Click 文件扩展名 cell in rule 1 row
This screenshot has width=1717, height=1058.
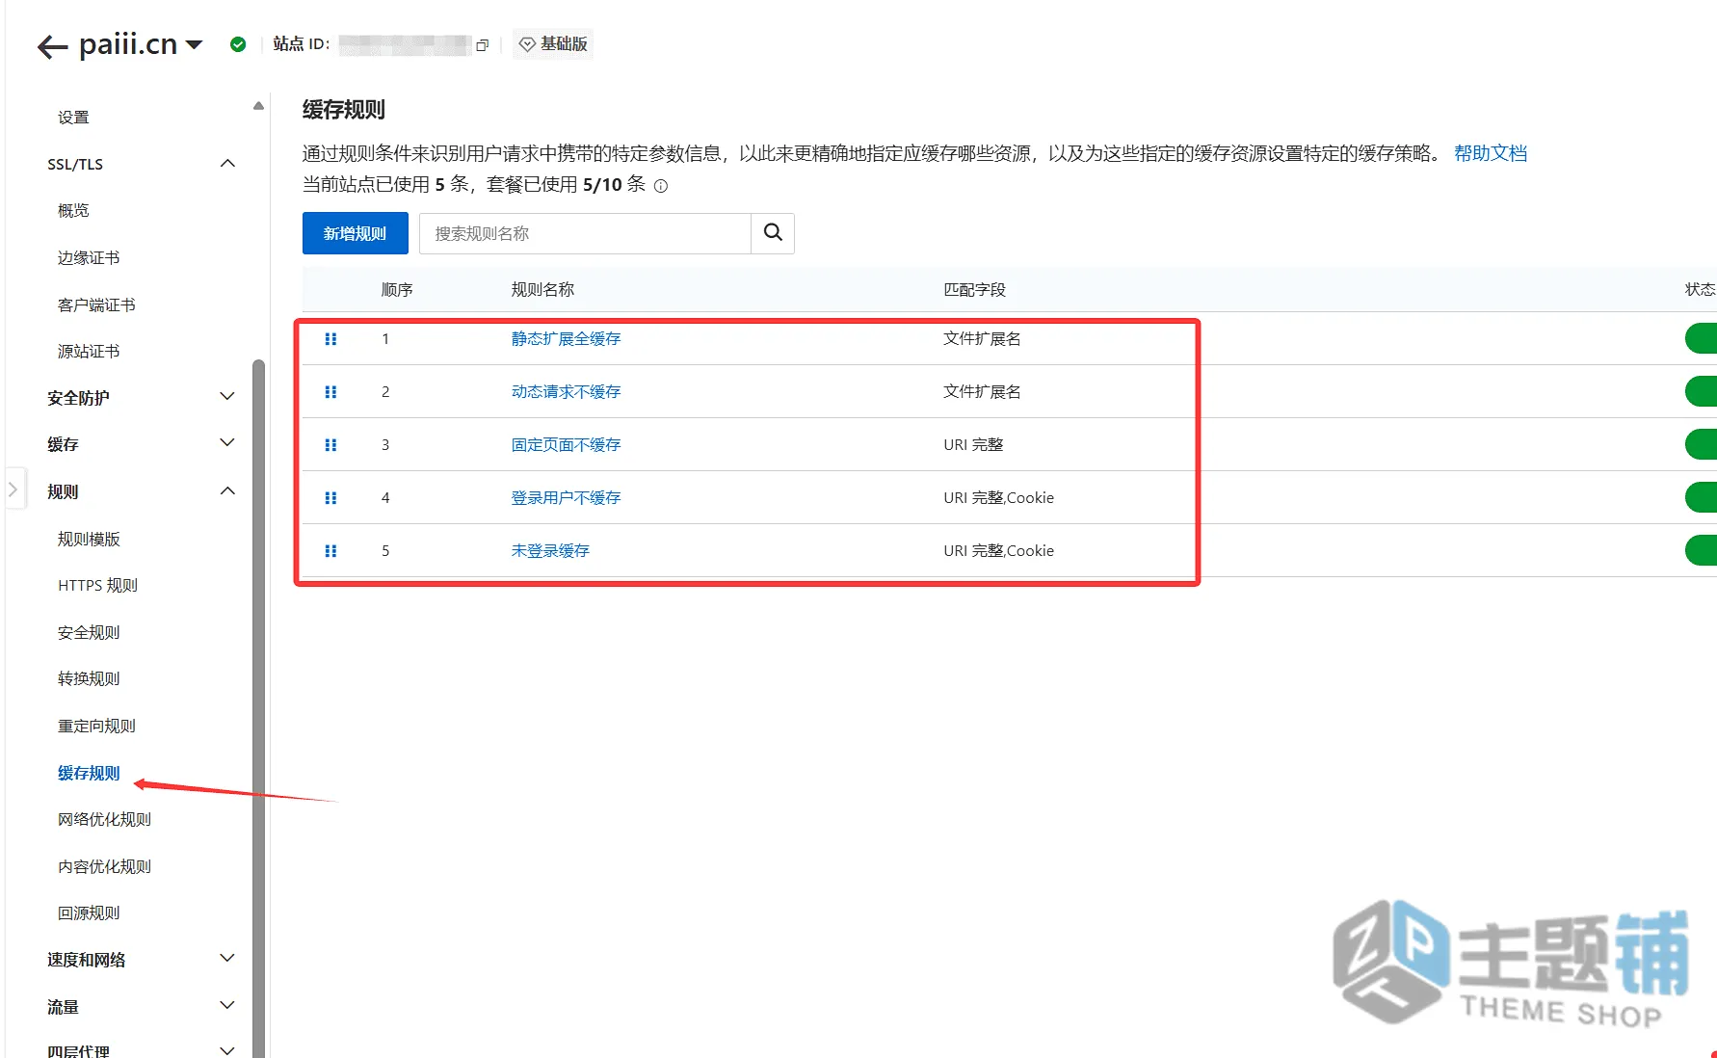(x=982, y=339)
